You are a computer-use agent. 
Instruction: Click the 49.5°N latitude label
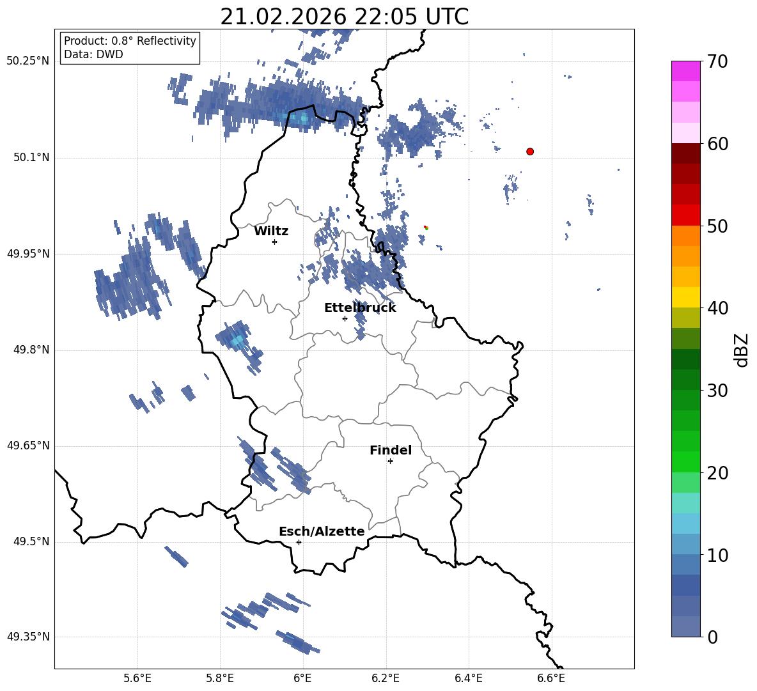(x=31, y=541)
